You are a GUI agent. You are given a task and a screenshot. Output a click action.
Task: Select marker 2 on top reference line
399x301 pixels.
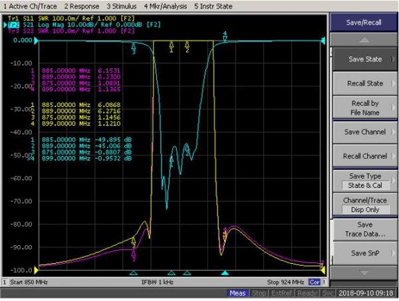188,47
